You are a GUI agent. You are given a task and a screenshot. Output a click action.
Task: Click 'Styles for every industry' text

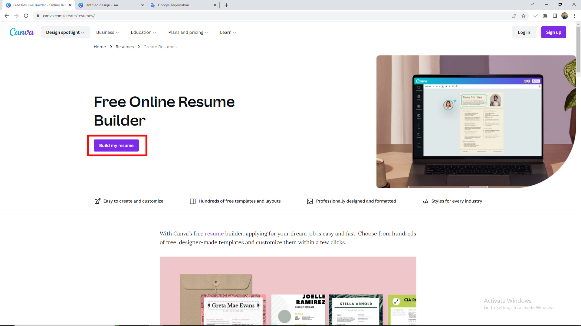457,201
